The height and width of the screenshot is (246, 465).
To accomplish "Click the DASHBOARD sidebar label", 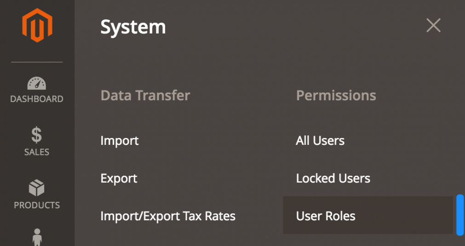I will point(37,99).
